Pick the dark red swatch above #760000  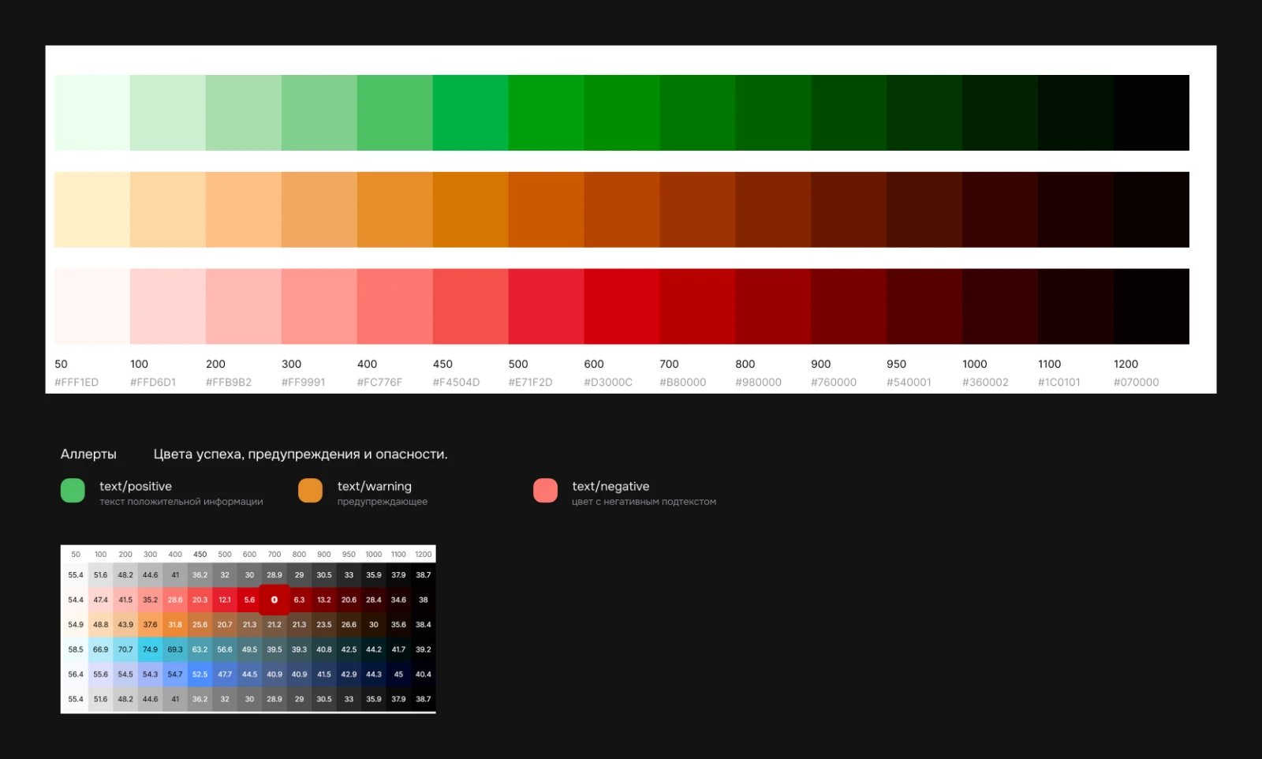[x=849, y=306]
